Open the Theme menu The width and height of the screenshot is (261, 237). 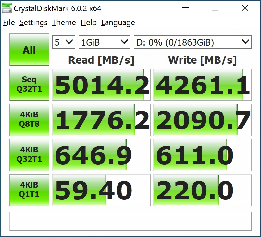64,22
